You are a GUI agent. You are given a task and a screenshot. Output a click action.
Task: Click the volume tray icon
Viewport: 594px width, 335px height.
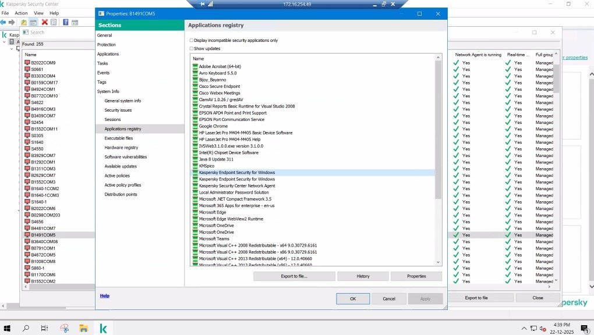click(x=543, y=329)
